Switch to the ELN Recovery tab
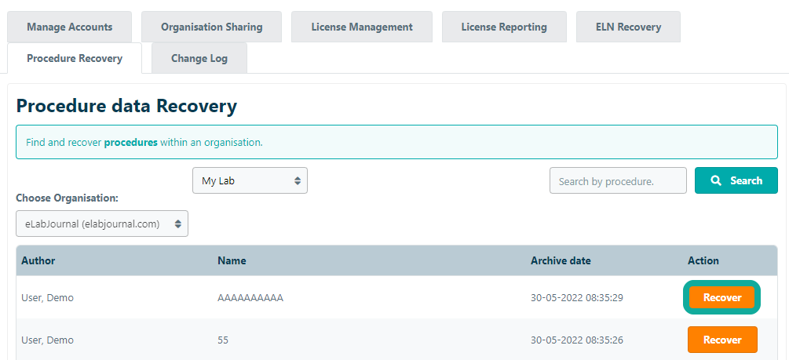 (x=627, y=27)
